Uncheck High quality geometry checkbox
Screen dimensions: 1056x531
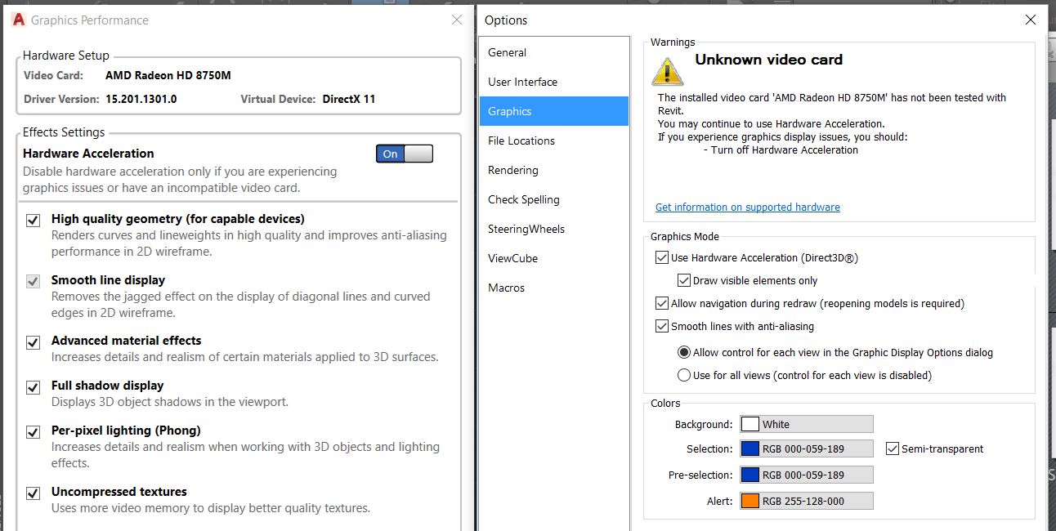tap(34, 221)
